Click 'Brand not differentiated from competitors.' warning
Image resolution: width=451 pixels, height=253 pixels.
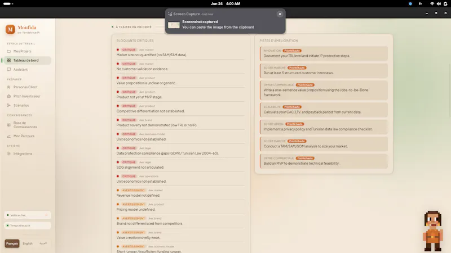(180, 221)
